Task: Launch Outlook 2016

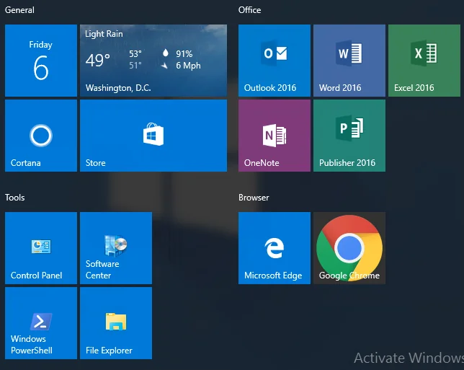Action: coord(275,61)
